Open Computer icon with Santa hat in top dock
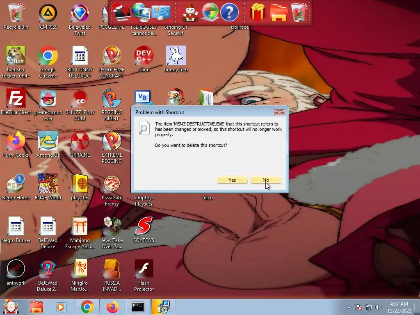Viewport: 420px width, 315px height. (121, 12)
